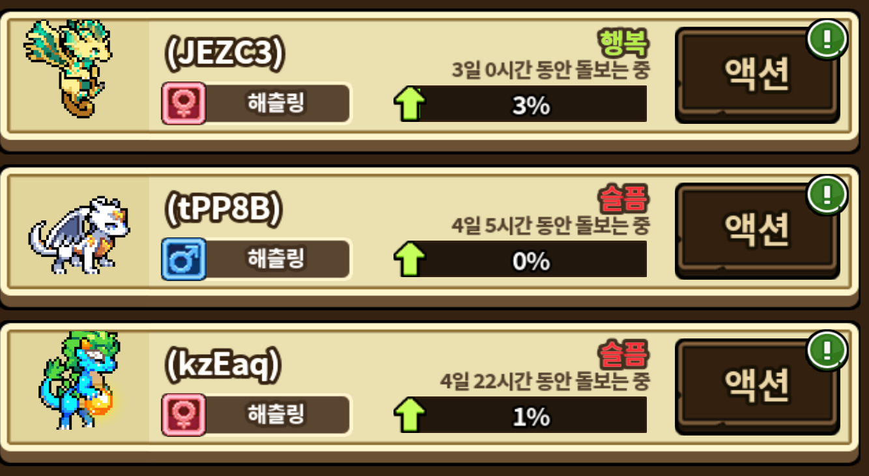
Task: Click the exclamation alert badge on tPP8B's action button
Action: [x=827, y=194]
